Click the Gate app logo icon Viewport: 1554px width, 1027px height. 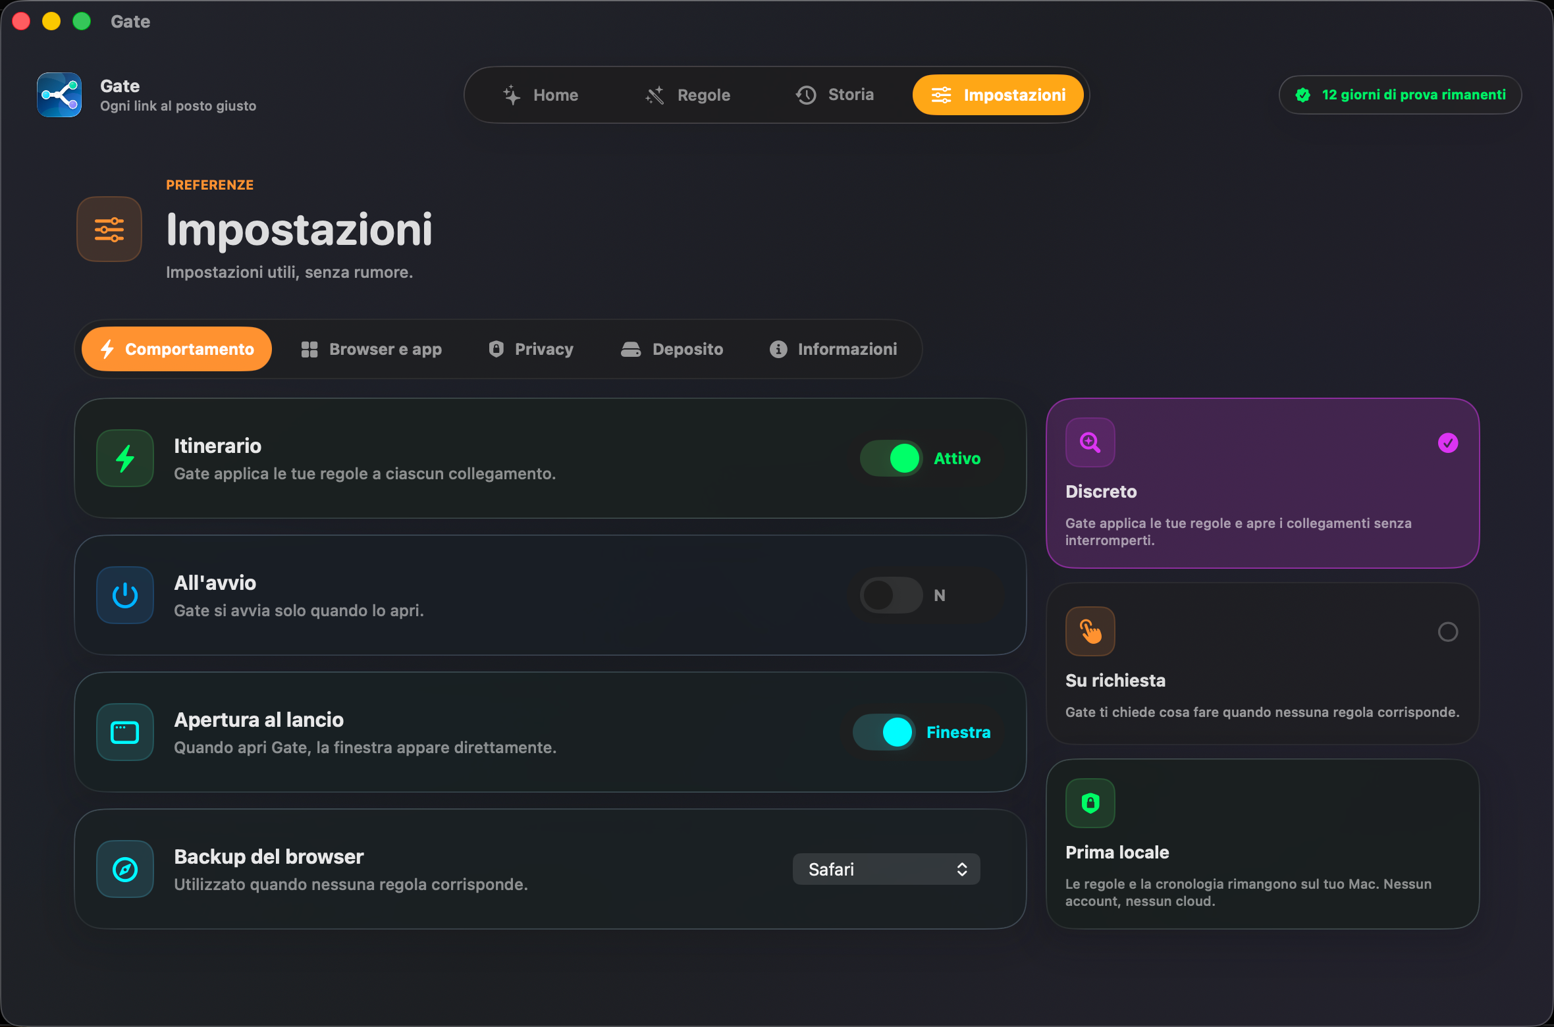pos(59,95)
